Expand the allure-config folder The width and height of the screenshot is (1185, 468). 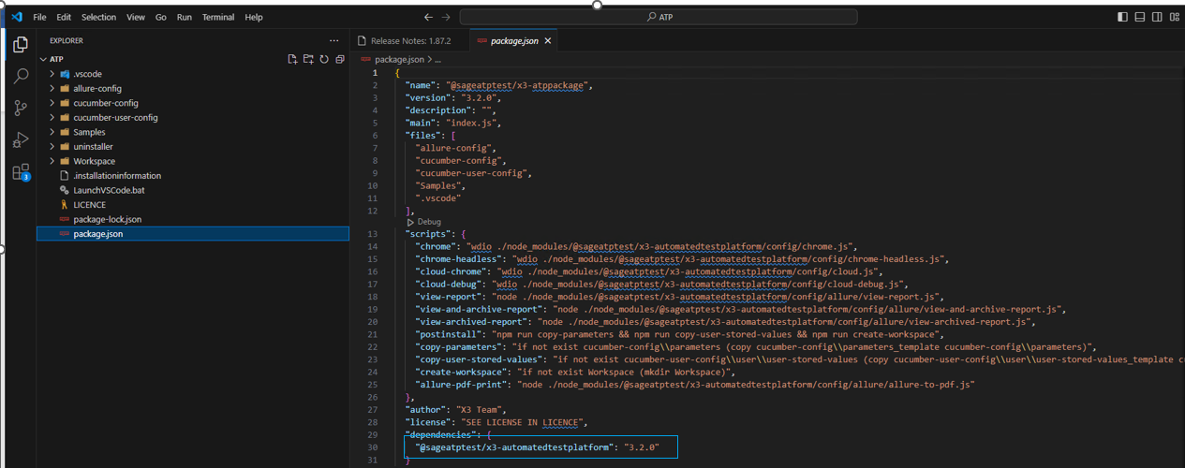pos(52,88)
